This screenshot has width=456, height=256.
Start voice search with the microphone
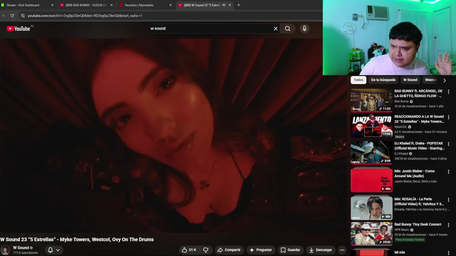(304, 28)
